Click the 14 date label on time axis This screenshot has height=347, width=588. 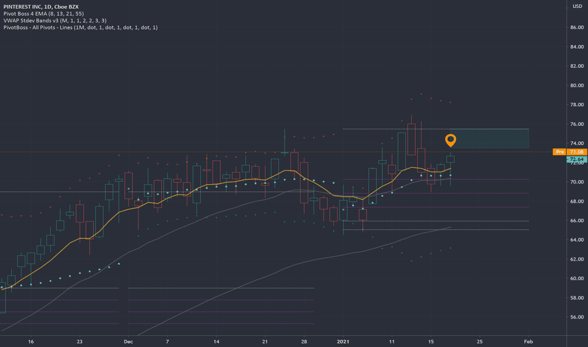(216, 341)
